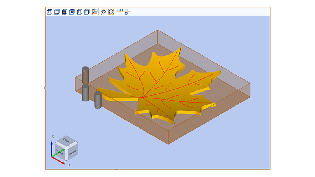Choose the right side view cube icon
Screen dimensions: 315x177
point(87,12)
